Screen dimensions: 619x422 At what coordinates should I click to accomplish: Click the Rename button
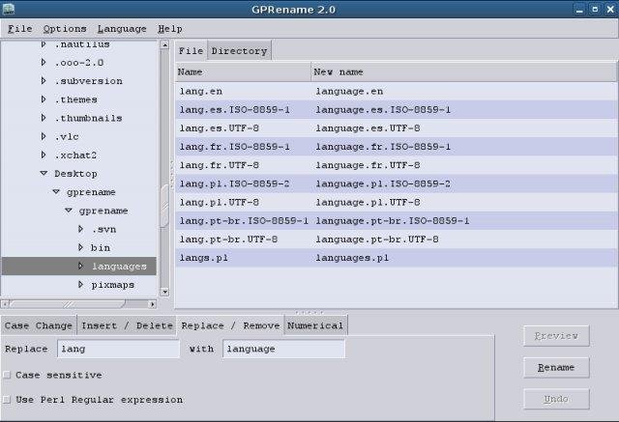[x=556, y=367]
